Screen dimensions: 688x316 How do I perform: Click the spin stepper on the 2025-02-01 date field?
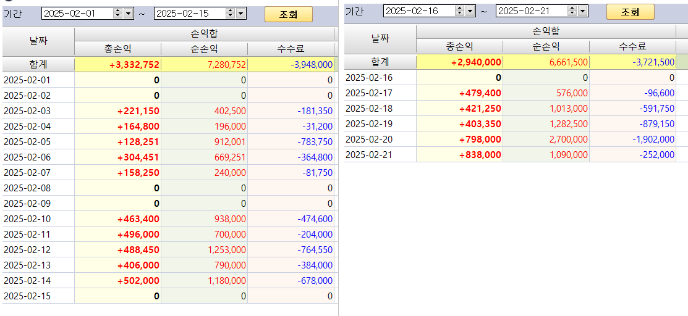tap(117, 14)
